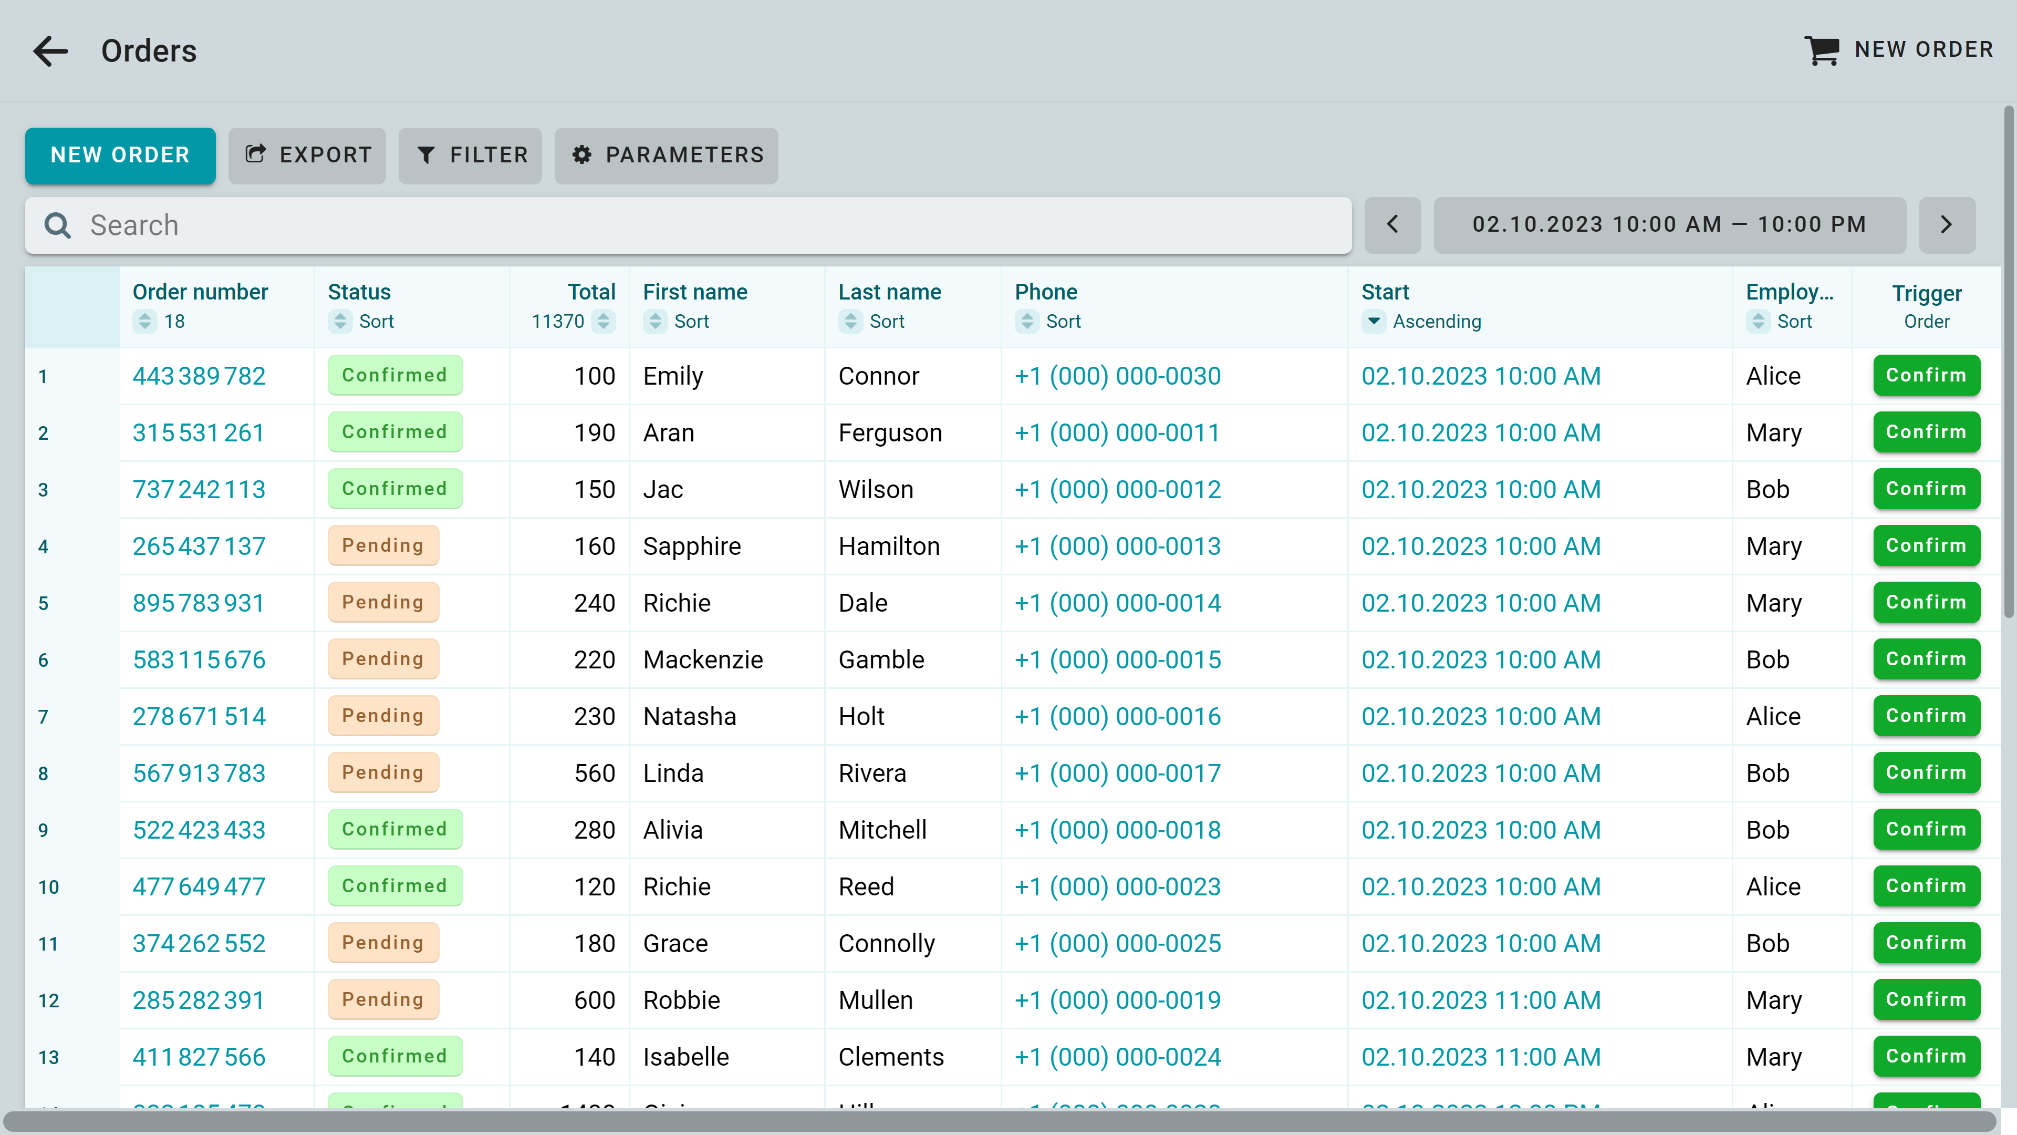Confirm Richie Reed's order

pos(1926,886)
